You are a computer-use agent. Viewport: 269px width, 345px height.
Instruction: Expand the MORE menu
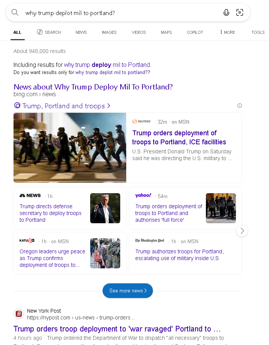227,32
